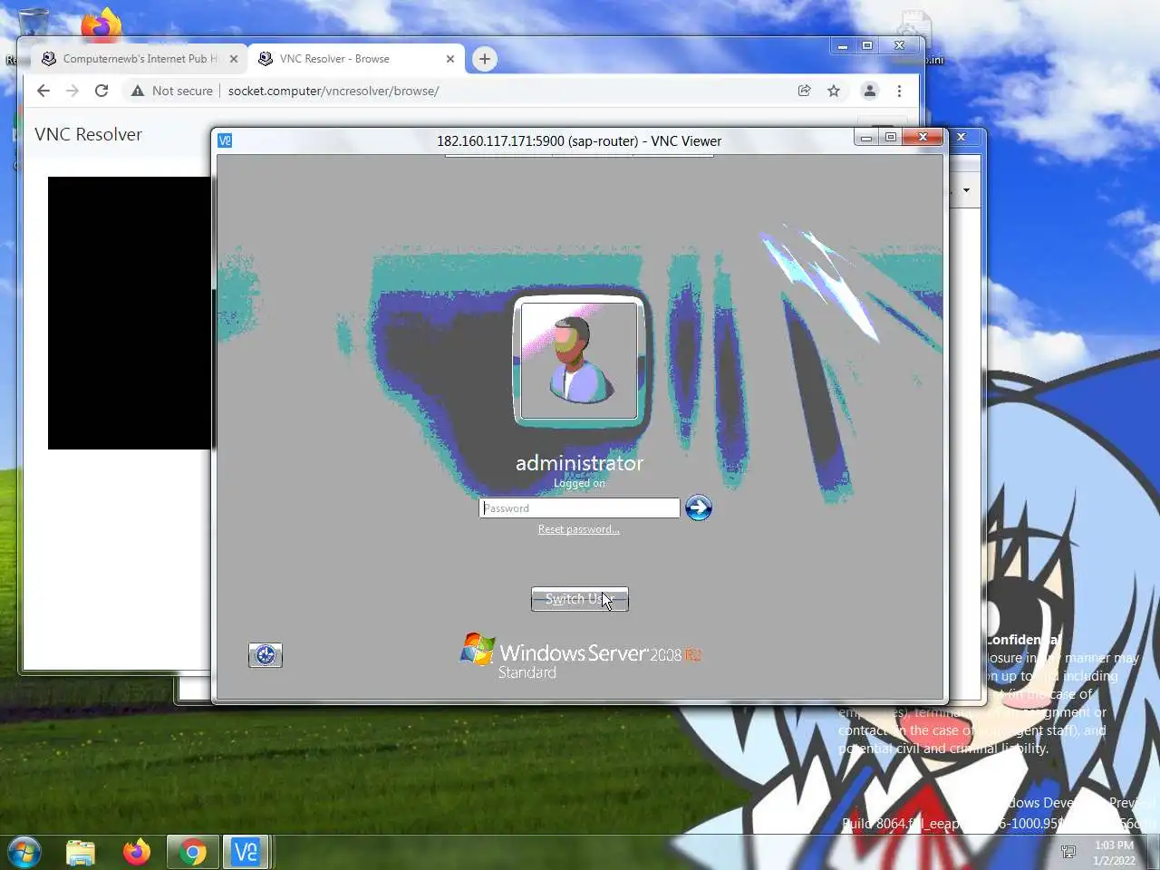Screen dimensions: 1160x870
Task: Click the VNC Resolver page heading
Action: [89, 134]
